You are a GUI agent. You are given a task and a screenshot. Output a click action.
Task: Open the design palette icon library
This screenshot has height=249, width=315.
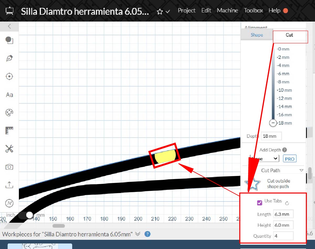[x=9, y=113]
